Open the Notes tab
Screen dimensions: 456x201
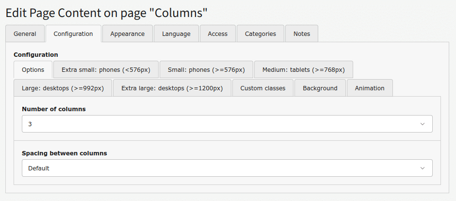(x=301, y=33)
